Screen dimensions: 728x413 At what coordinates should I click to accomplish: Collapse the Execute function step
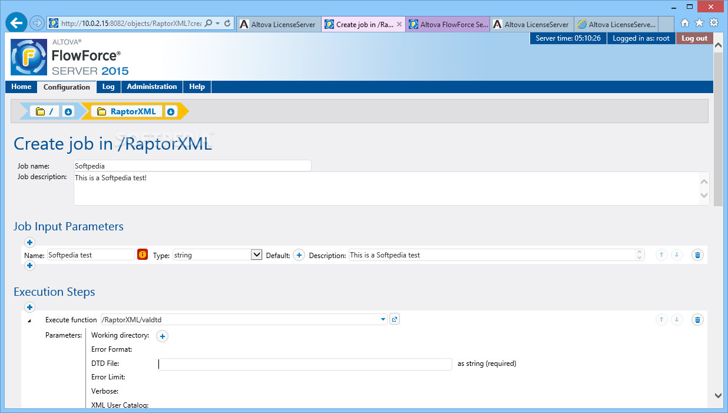[29, 321]
